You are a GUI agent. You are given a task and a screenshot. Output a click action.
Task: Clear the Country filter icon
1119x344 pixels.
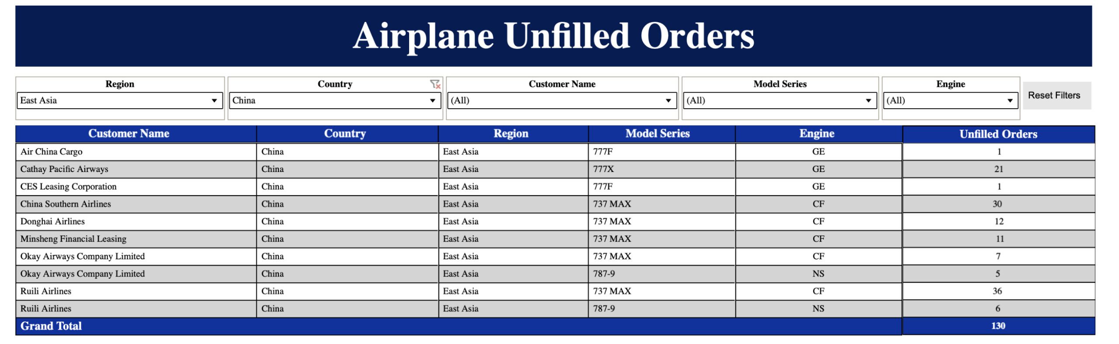pyautogui.click(x=435, y=84)
